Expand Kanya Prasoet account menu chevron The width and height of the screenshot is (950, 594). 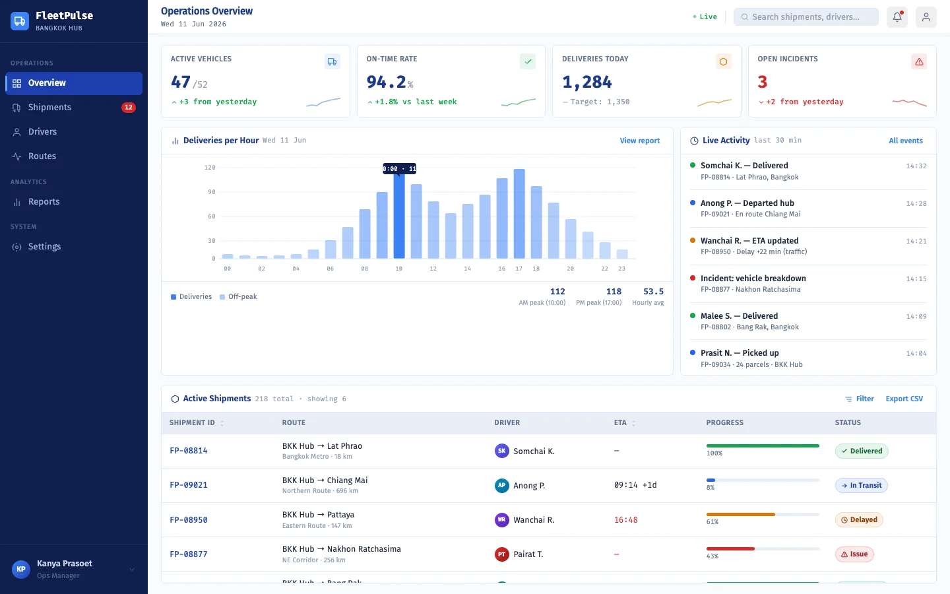pyautogui.click(x=132, y=570)
